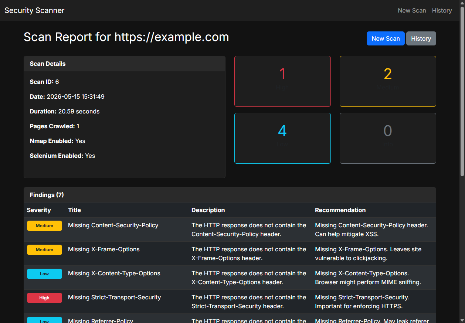Click the Pages Crawled: 1 line

click(54, 126)
